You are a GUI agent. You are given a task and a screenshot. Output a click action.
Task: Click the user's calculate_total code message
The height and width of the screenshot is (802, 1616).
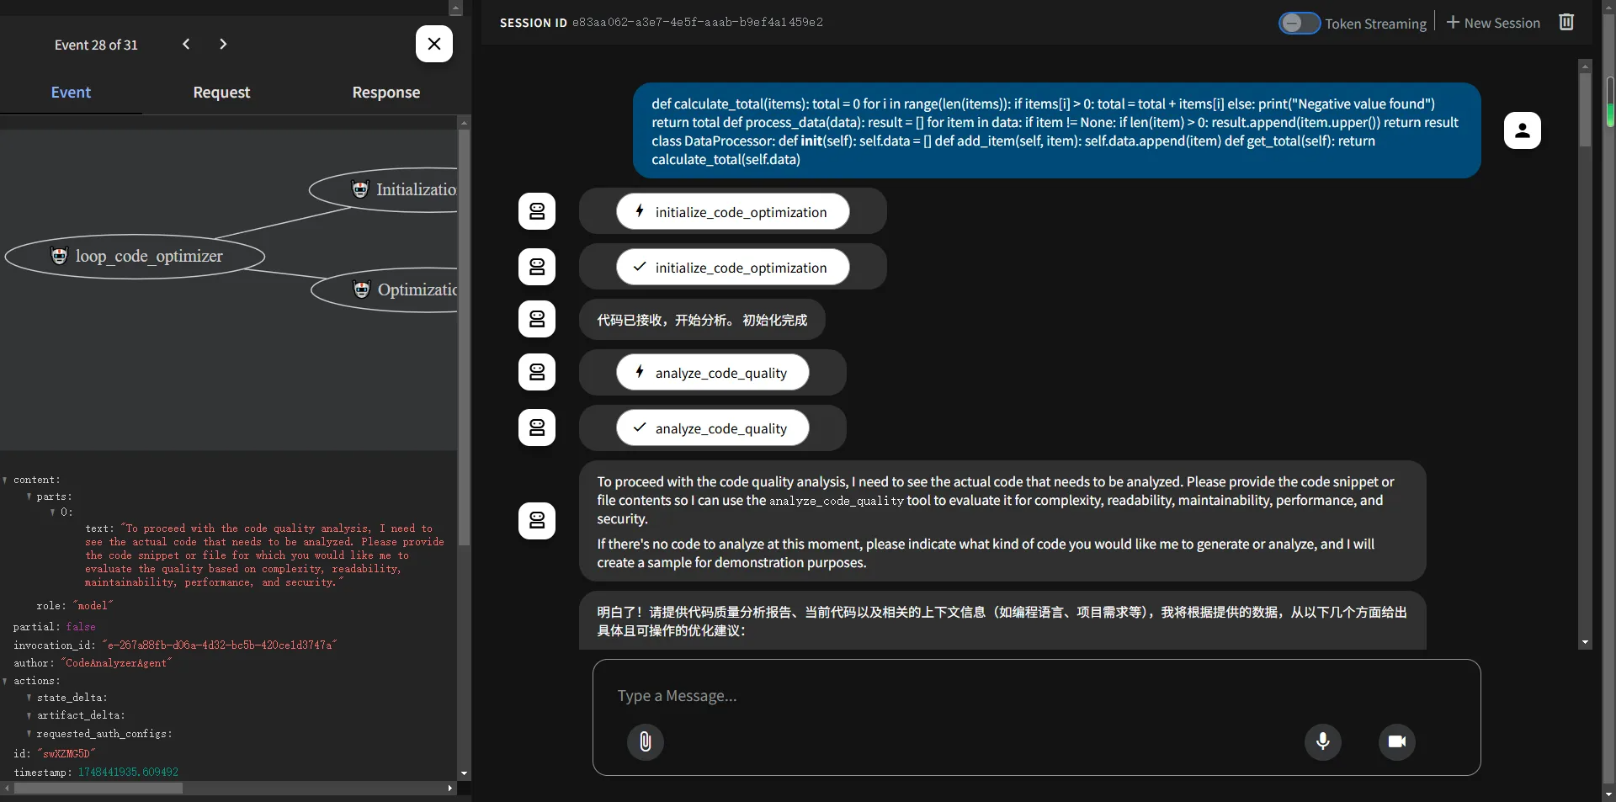tap(1056, 130)
